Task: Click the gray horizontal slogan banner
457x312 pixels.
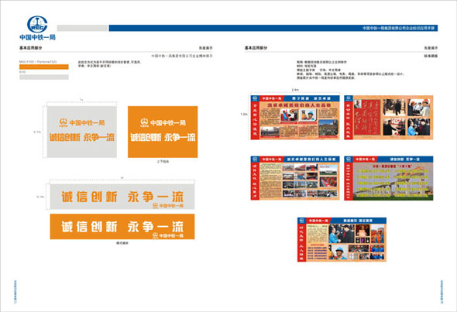Action: pyautogui.click(x=122, y=197)
